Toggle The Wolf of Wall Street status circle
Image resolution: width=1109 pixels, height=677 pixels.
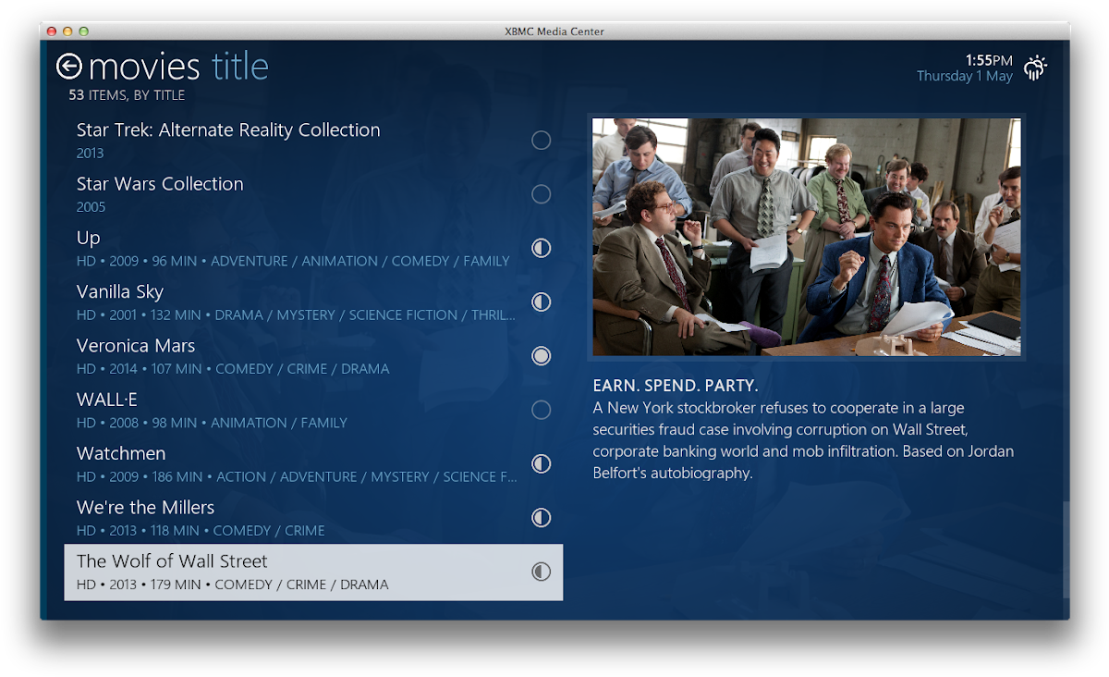pyautogui.click(x=542, y=572)
